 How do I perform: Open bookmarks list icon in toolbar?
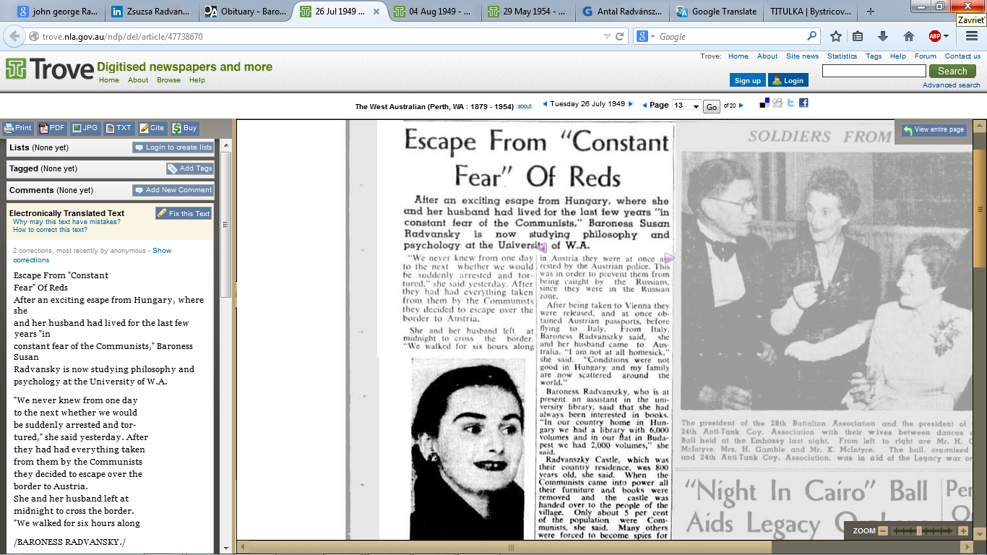point(858,36)
